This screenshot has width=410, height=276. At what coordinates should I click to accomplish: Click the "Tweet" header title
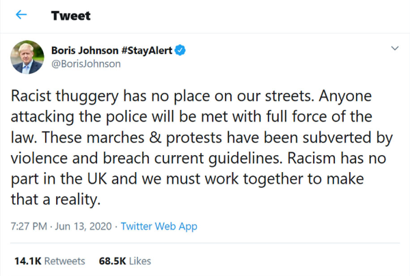pos(70,15)
